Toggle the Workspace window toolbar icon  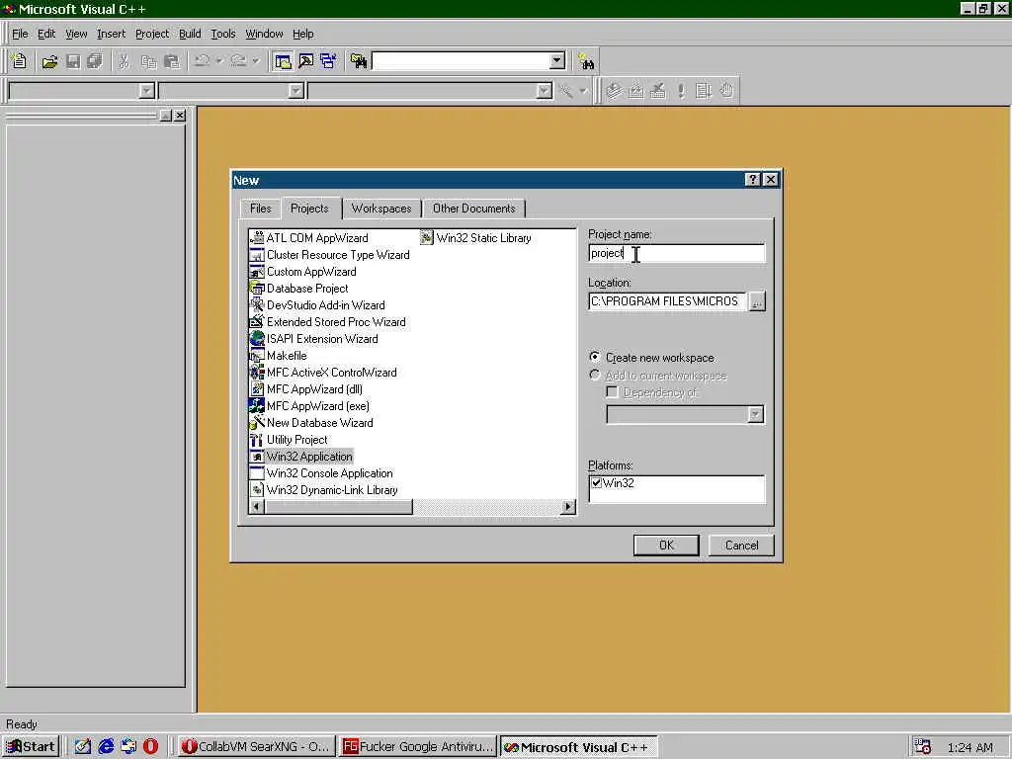tap(283, 61)
